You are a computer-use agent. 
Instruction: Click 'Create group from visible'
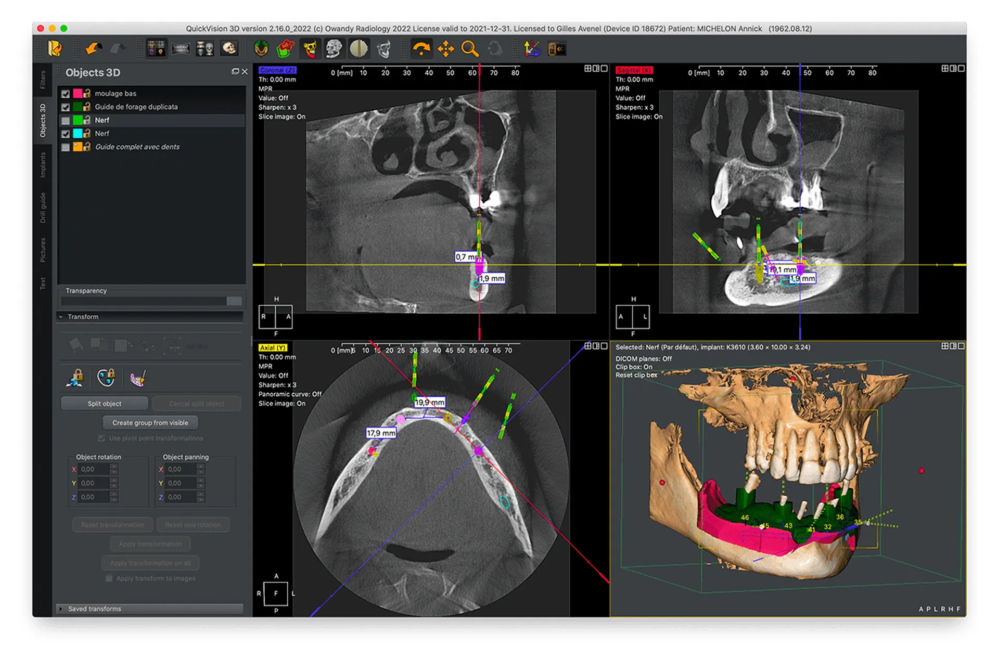click(x=150, y=422)
